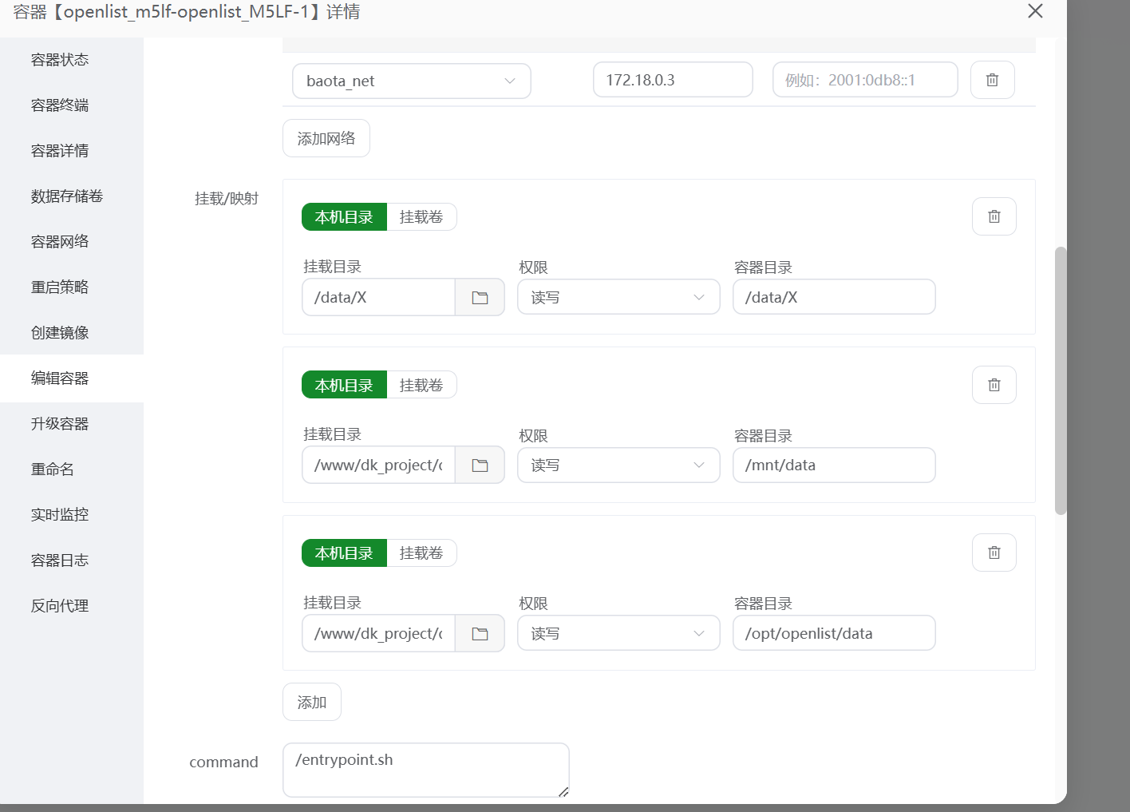This screenshot has height=812, width=1130.
Task: Open the 实时监控 section
Action: (x=59, y=514)
